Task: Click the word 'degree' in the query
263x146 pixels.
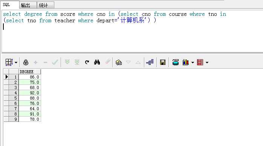Action: coord(33,14)
